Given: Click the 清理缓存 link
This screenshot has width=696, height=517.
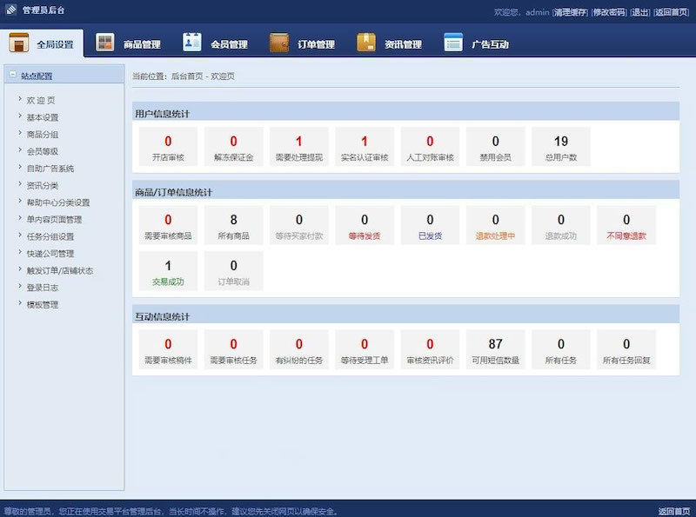Looking at the screenshot, I should pyautogui.click(x=570, y=11).
